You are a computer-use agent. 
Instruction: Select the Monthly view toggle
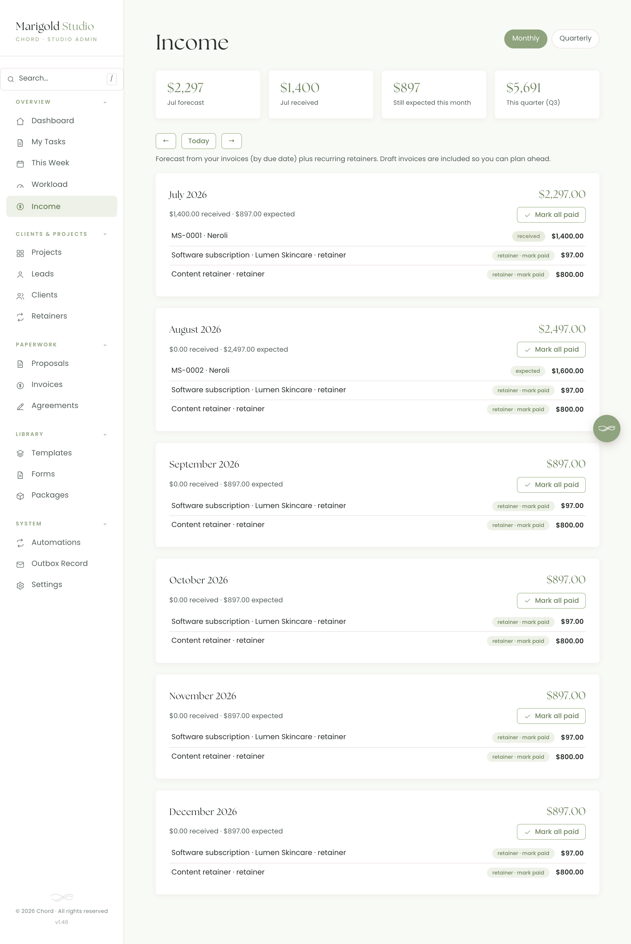tap(526, 39)
